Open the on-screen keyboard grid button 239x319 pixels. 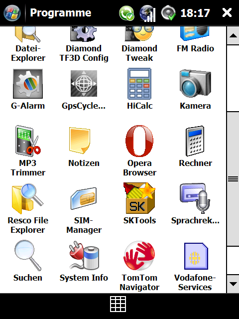tap(118, 304)
